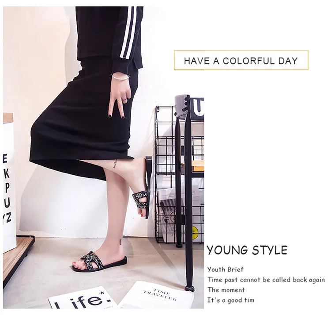
Task: Click the silver bracelet on wrist
Action: tap(120, 77)
